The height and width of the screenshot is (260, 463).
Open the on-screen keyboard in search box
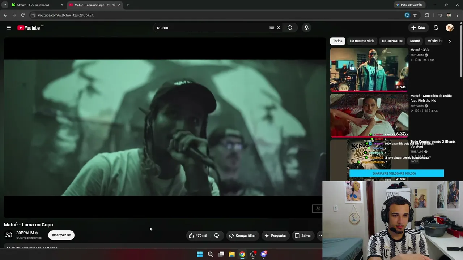(272, 28)
